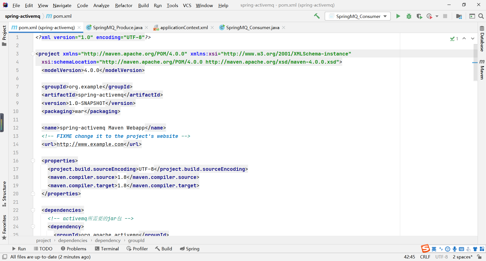486x261 pixels.
Task: Follow the http://www.example.com url link
Action: [x=90, y=144]
